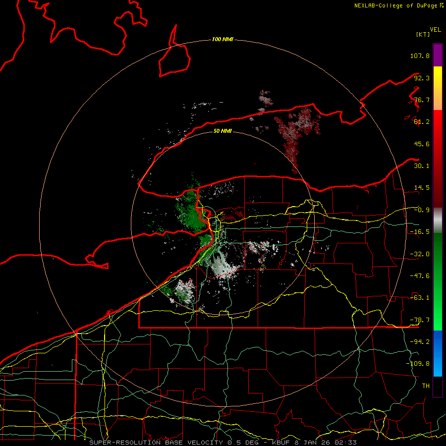This screenshot has height=446, width=446.
Task: Select the 76.7 knot scale value
Action: pyautogui.click(x=422, y=100)
